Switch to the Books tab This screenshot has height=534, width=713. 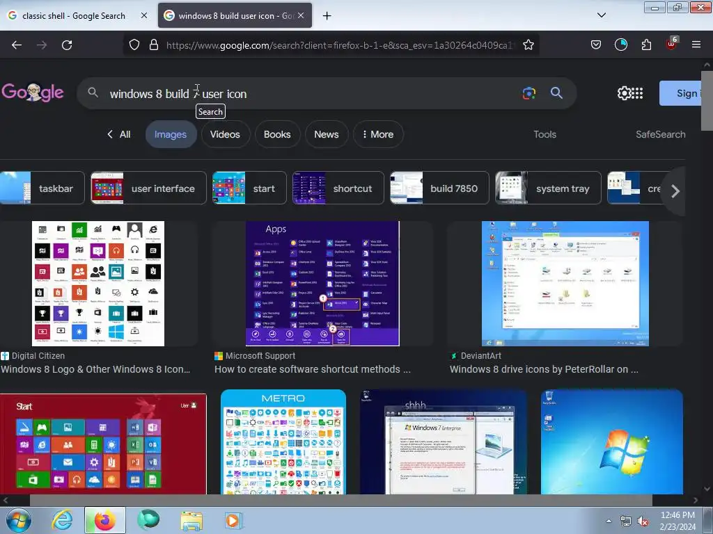[277, 134]
